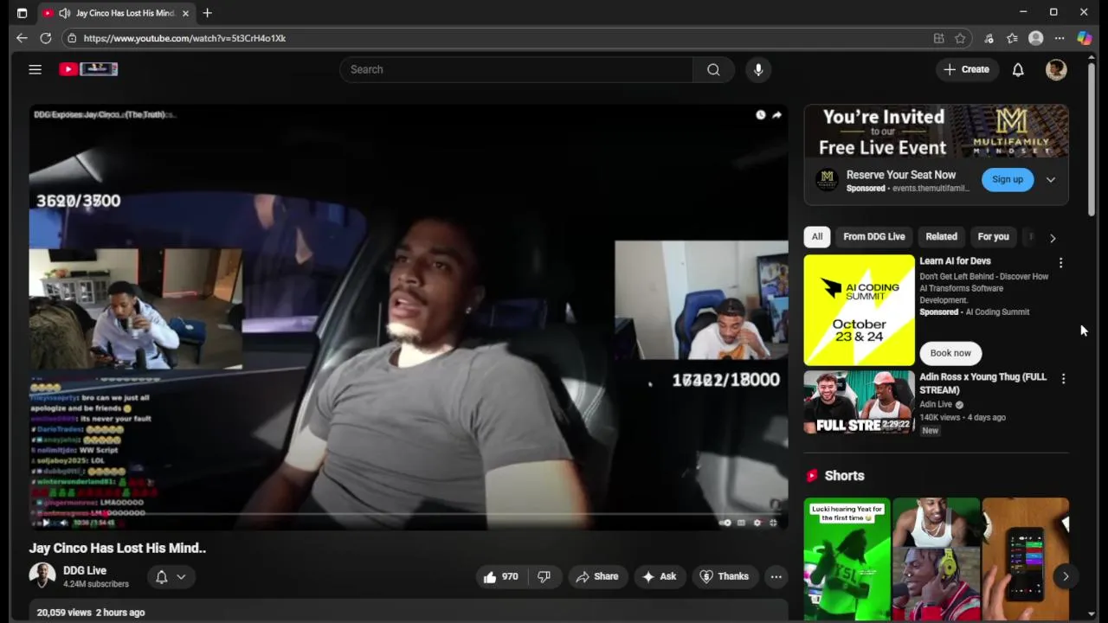This screenshot has width=1108, height=623.
Task: Toggle autoplay switch in player
Action: click(x=725, y=523)
